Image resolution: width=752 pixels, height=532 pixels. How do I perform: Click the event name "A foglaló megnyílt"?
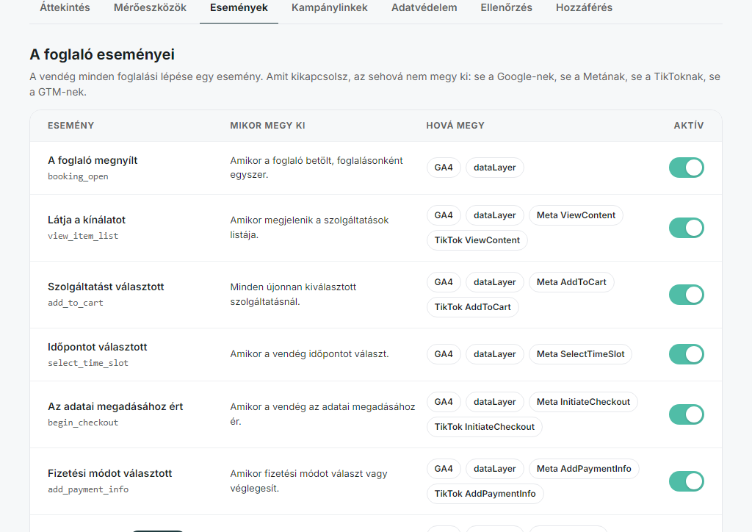[x=93, y=160]
